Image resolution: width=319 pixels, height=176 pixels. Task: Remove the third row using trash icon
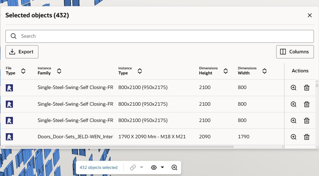pos(306,120)
